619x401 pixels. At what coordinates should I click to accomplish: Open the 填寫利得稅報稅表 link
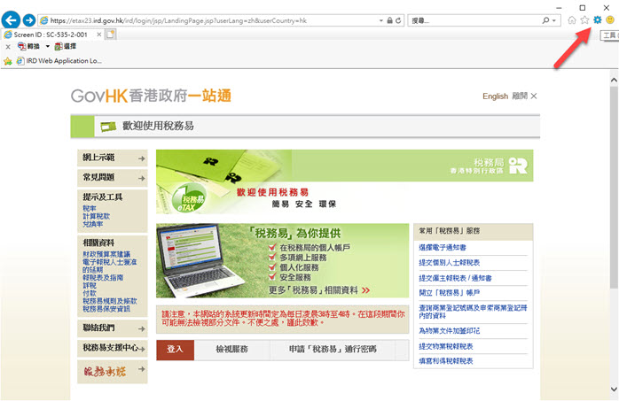point(446,361)
